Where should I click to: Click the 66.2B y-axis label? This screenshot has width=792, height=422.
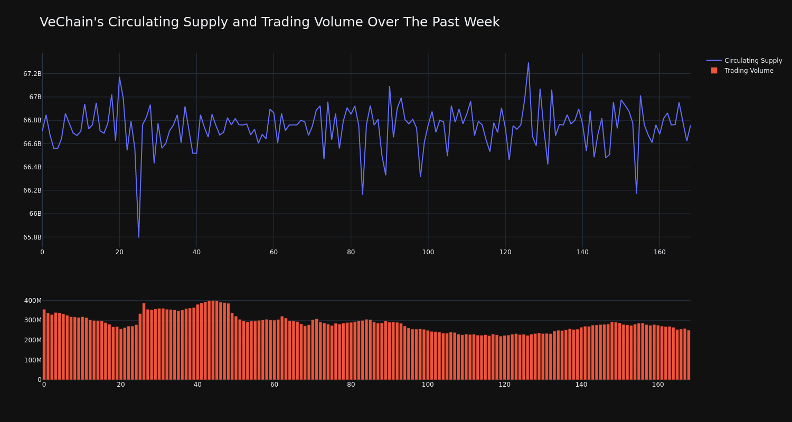pos(32,190)
